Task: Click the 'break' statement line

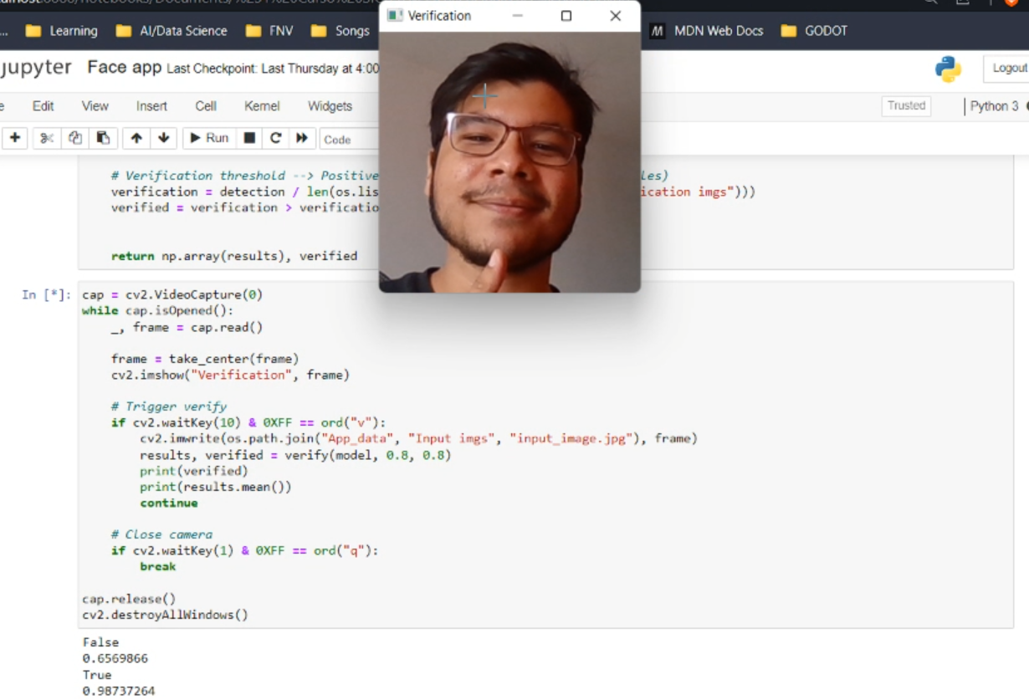Action: coord(158,567)
